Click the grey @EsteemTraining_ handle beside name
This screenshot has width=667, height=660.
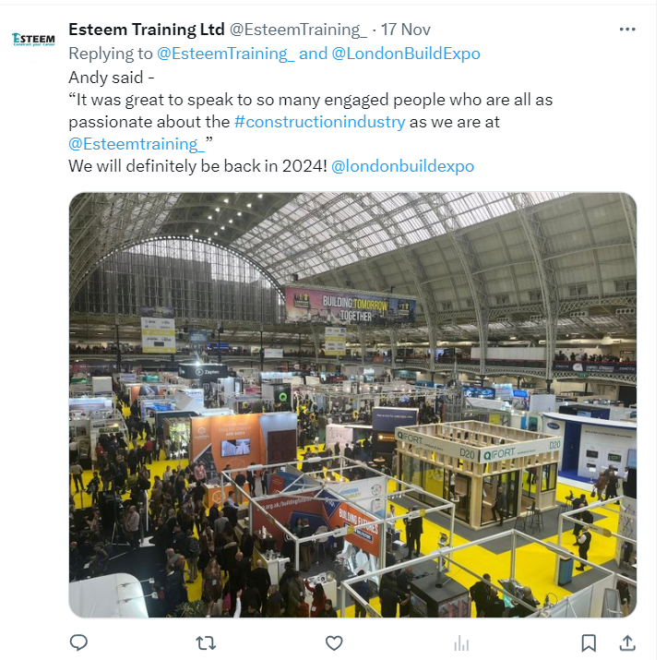(x=298, y=30)
